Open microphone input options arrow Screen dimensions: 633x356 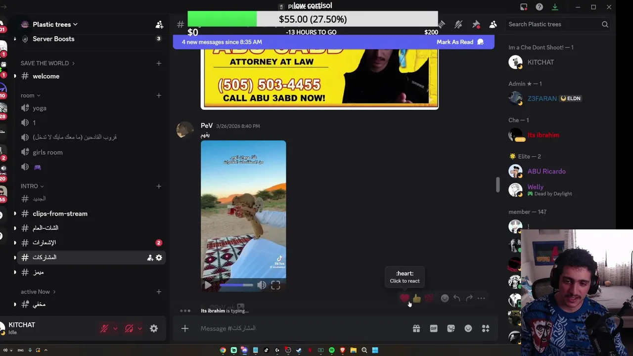[x=115, y=328]
